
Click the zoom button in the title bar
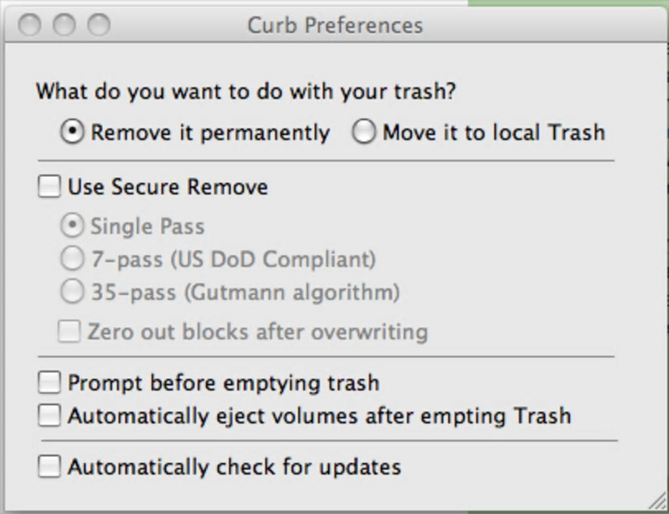(99, 26)
